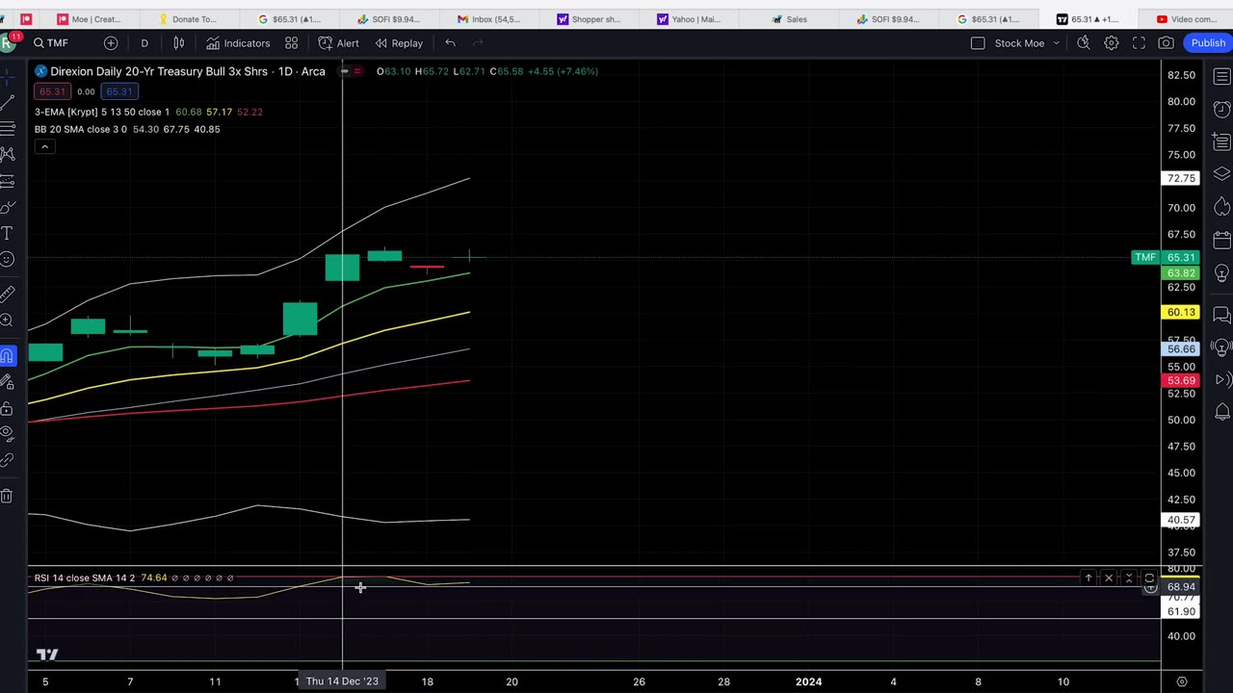The image size is (1233, 693).
Task: Open the candlestick chart style menu
Action: tap(178, 43)
